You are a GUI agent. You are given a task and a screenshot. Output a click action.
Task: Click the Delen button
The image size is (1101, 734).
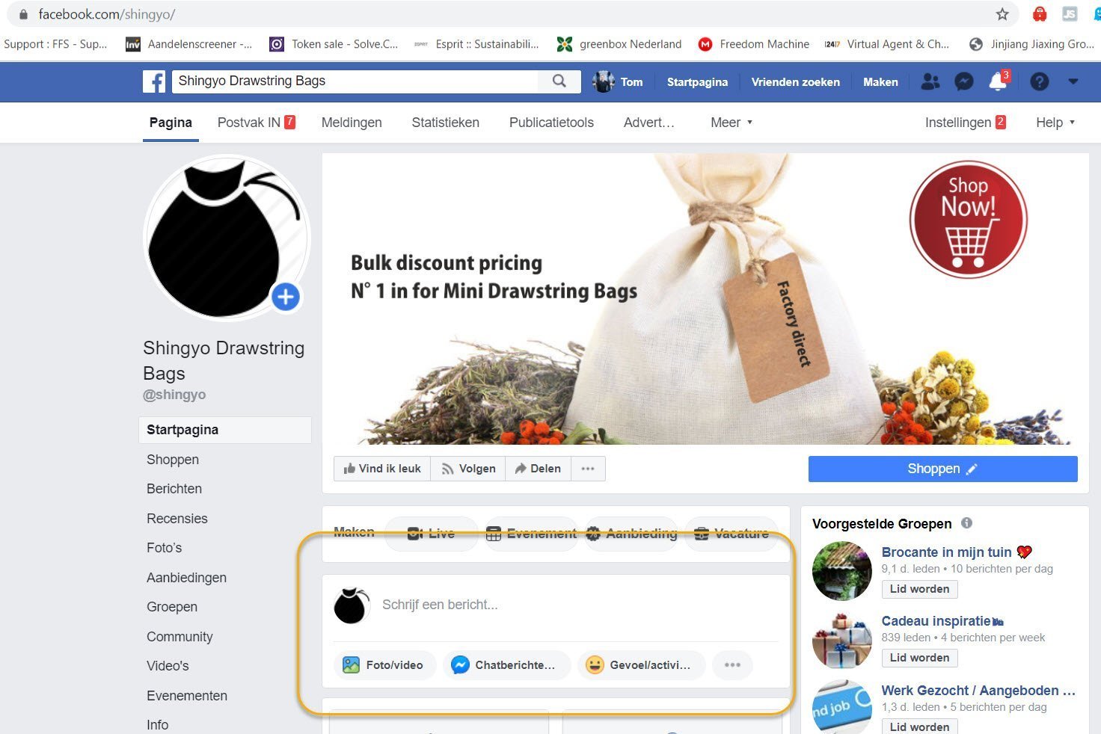[539, 469]
